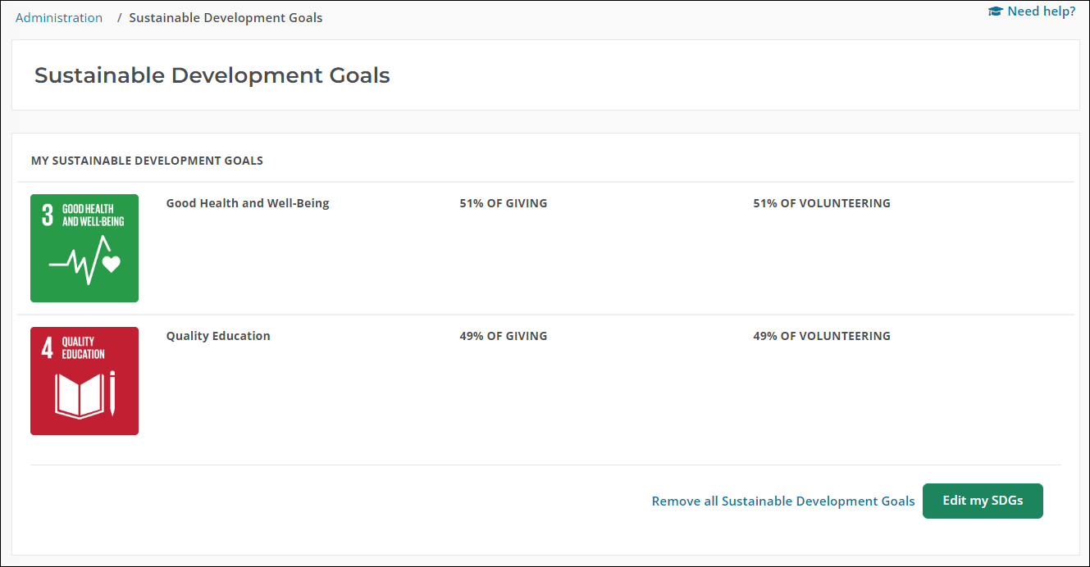Click the Sustainable Development Goals page title

click(x=212, y=75)
